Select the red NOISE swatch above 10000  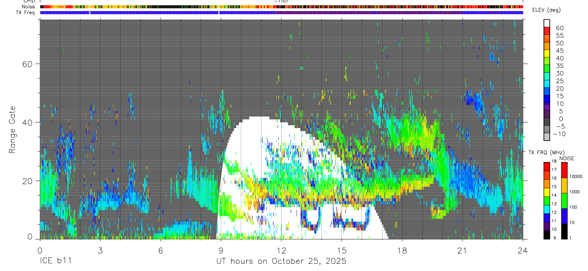tap(564, 170)
